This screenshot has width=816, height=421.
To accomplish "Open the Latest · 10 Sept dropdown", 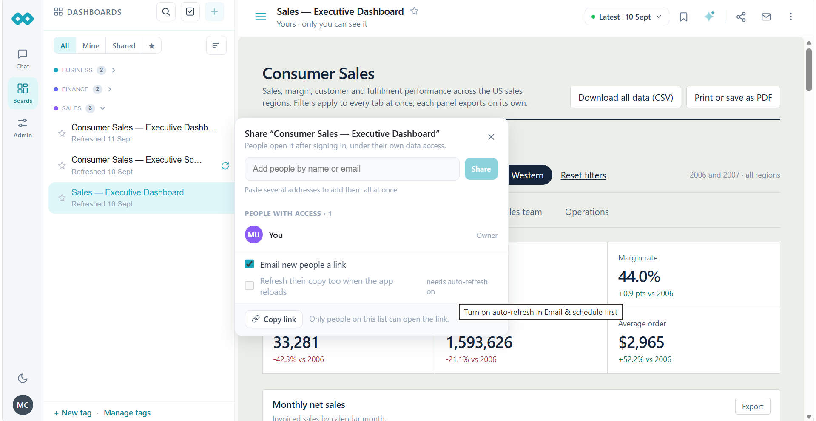I will coord(626,17).
